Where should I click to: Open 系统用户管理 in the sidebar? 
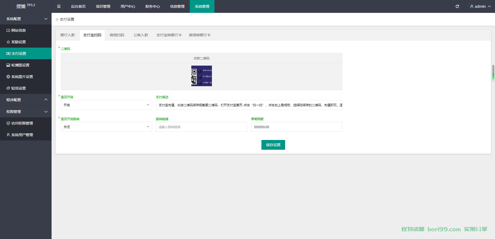(x=26, y=135)
